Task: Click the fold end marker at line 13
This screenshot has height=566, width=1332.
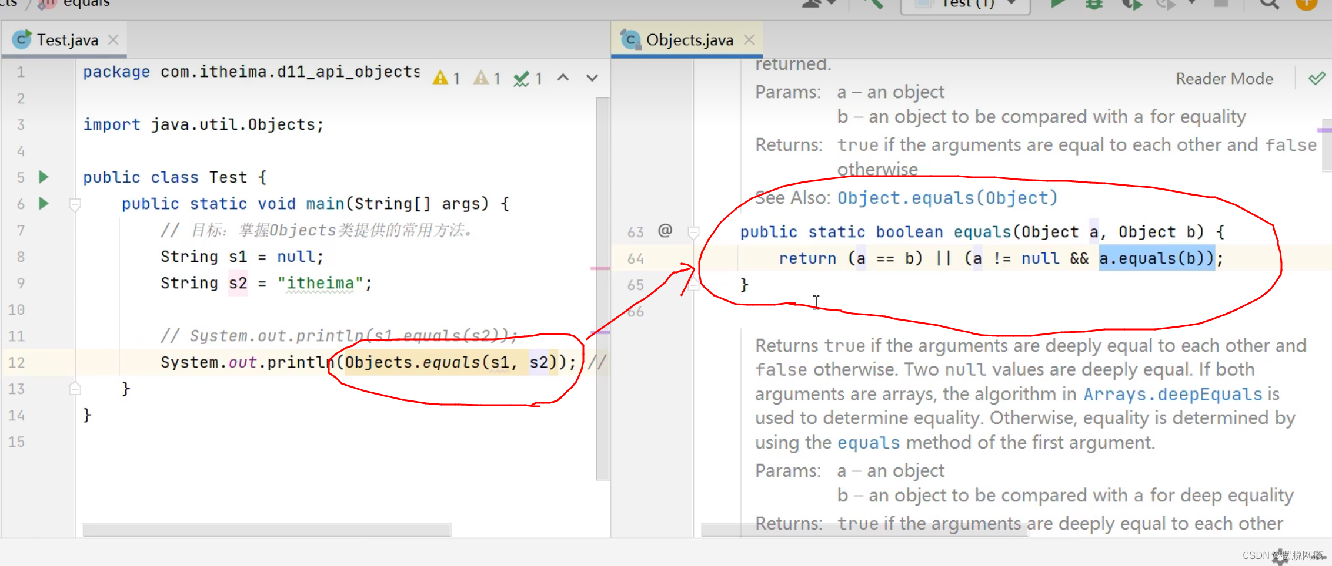Action: [x=75, y=388]
